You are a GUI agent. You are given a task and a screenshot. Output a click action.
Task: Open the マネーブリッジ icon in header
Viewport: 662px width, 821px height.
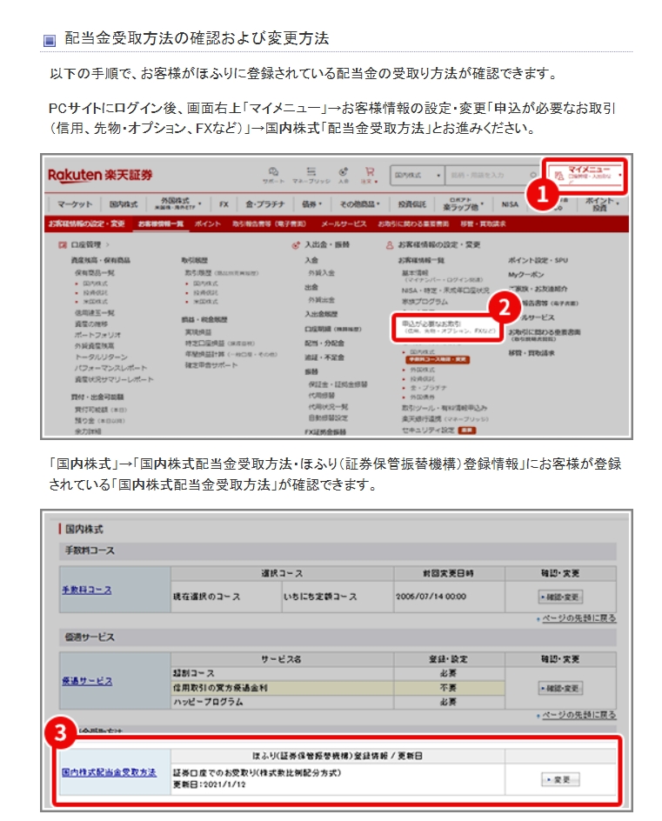311,171
